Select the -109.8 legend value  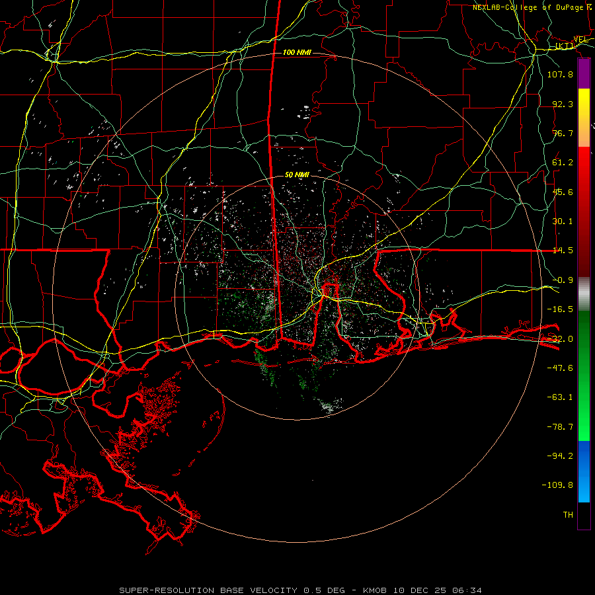(x=557, y=485)
